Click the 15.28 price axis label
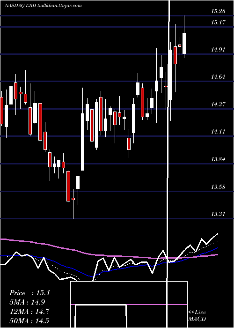The image size is (234, 328). (x=218, y=11)
